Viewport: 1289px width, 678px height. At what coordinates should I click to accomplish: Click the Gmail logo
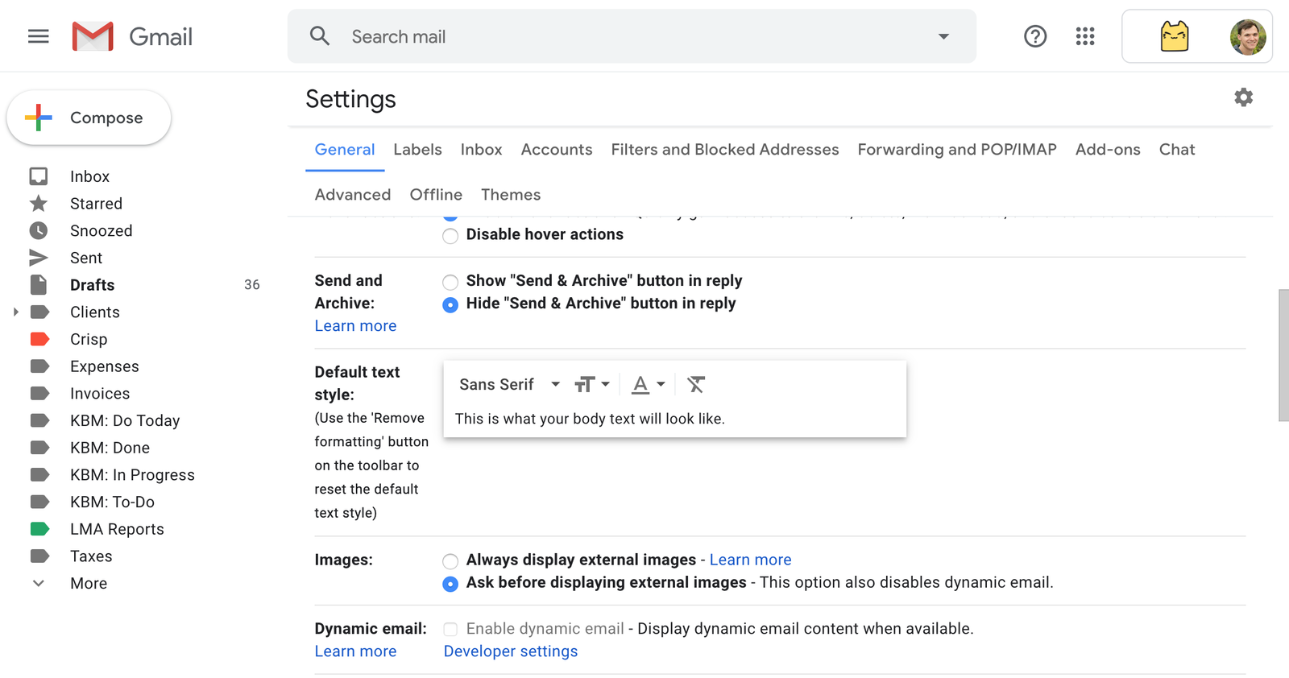[133, 36]
